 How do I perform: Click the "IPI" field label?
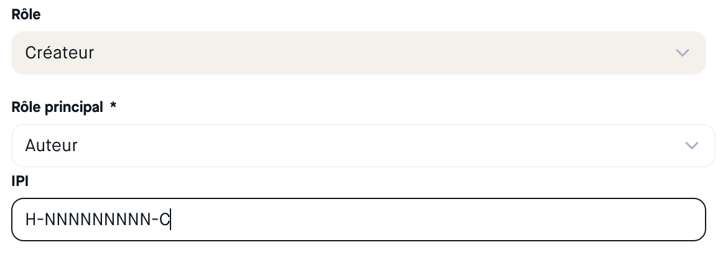pyautogui.click(x=21, y=180)
